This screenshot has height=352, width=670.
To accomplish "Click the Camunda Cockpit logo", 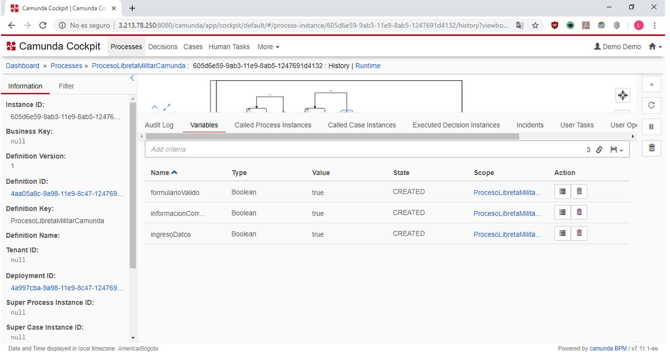I will coord(53,46).
